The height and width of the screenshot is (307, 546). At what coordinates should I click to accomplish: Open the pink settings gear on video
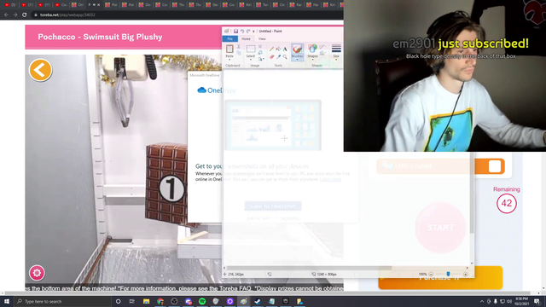[x=37, y=273]
